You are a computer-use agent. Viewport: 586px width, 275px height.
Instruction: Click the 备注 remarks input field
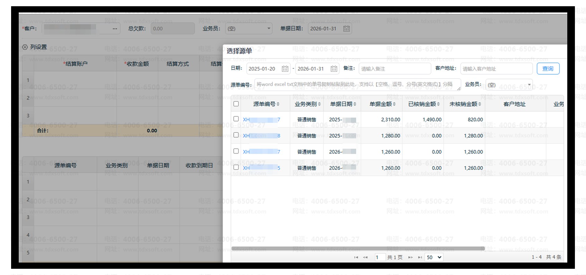click(x=395, y=69)
